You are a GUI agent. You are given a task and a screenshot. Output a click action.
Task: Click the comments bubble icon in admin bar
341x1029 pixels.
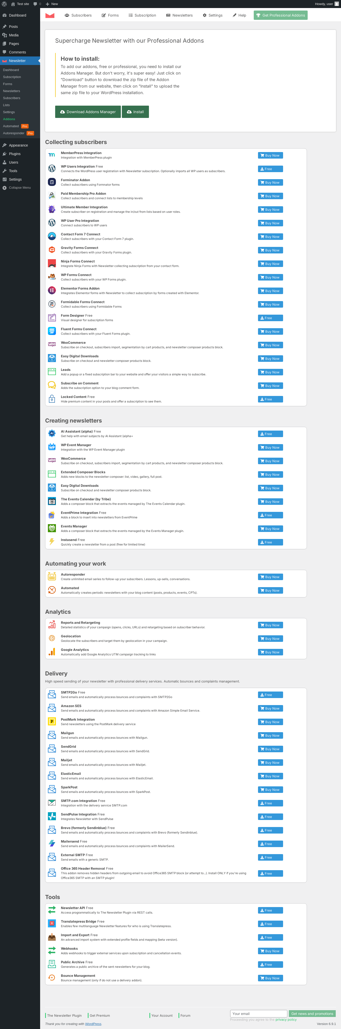pos(35,4)
